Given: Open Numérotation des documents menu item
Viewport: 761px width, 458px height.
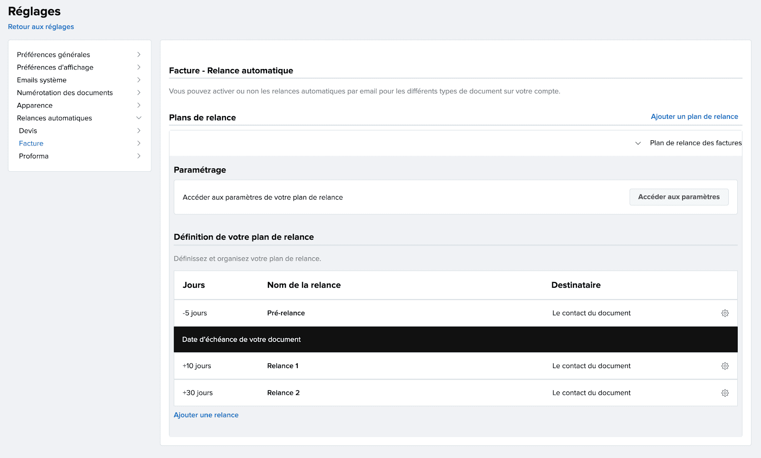Looking at the screenshot, I should coord(65,93).
